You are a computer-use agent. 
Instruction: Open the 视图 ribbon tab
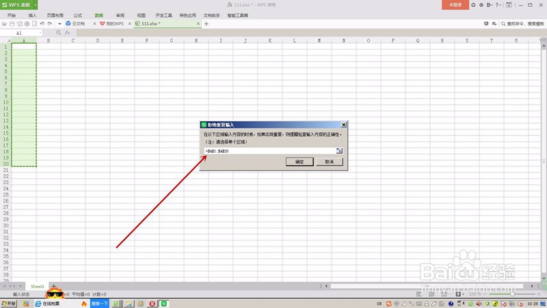click(142, 15)
